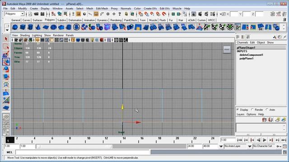Open the Edit Mesh menu
The image size is (289, 162).
102,9
